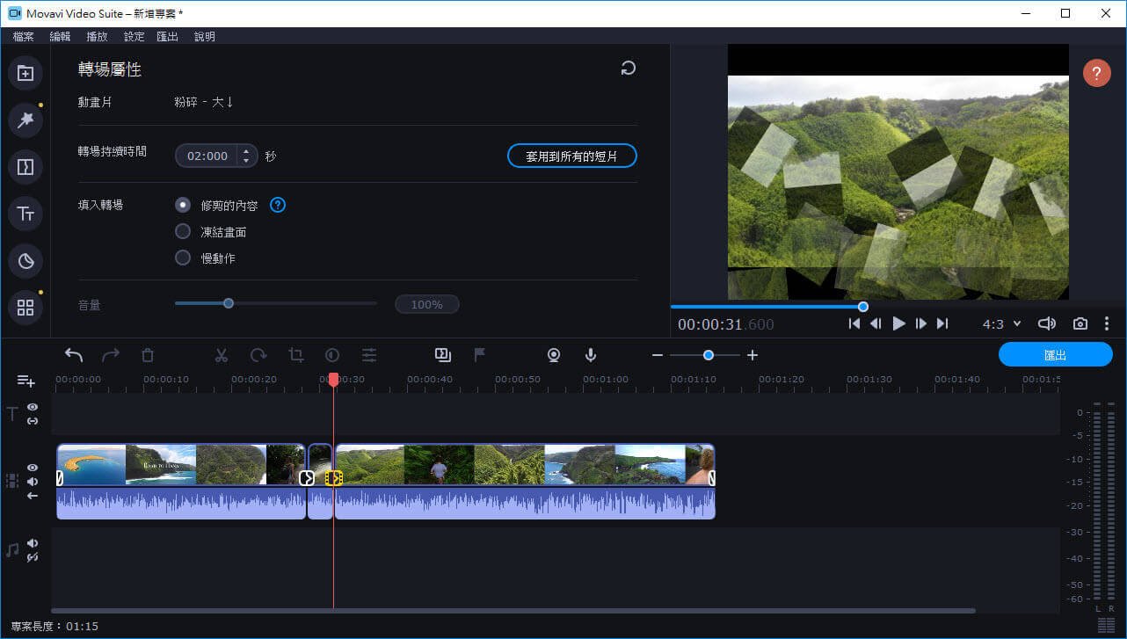Screen dimensions: 1127x639
Task: Skip to next clip in player
Action: coord(942,323)
